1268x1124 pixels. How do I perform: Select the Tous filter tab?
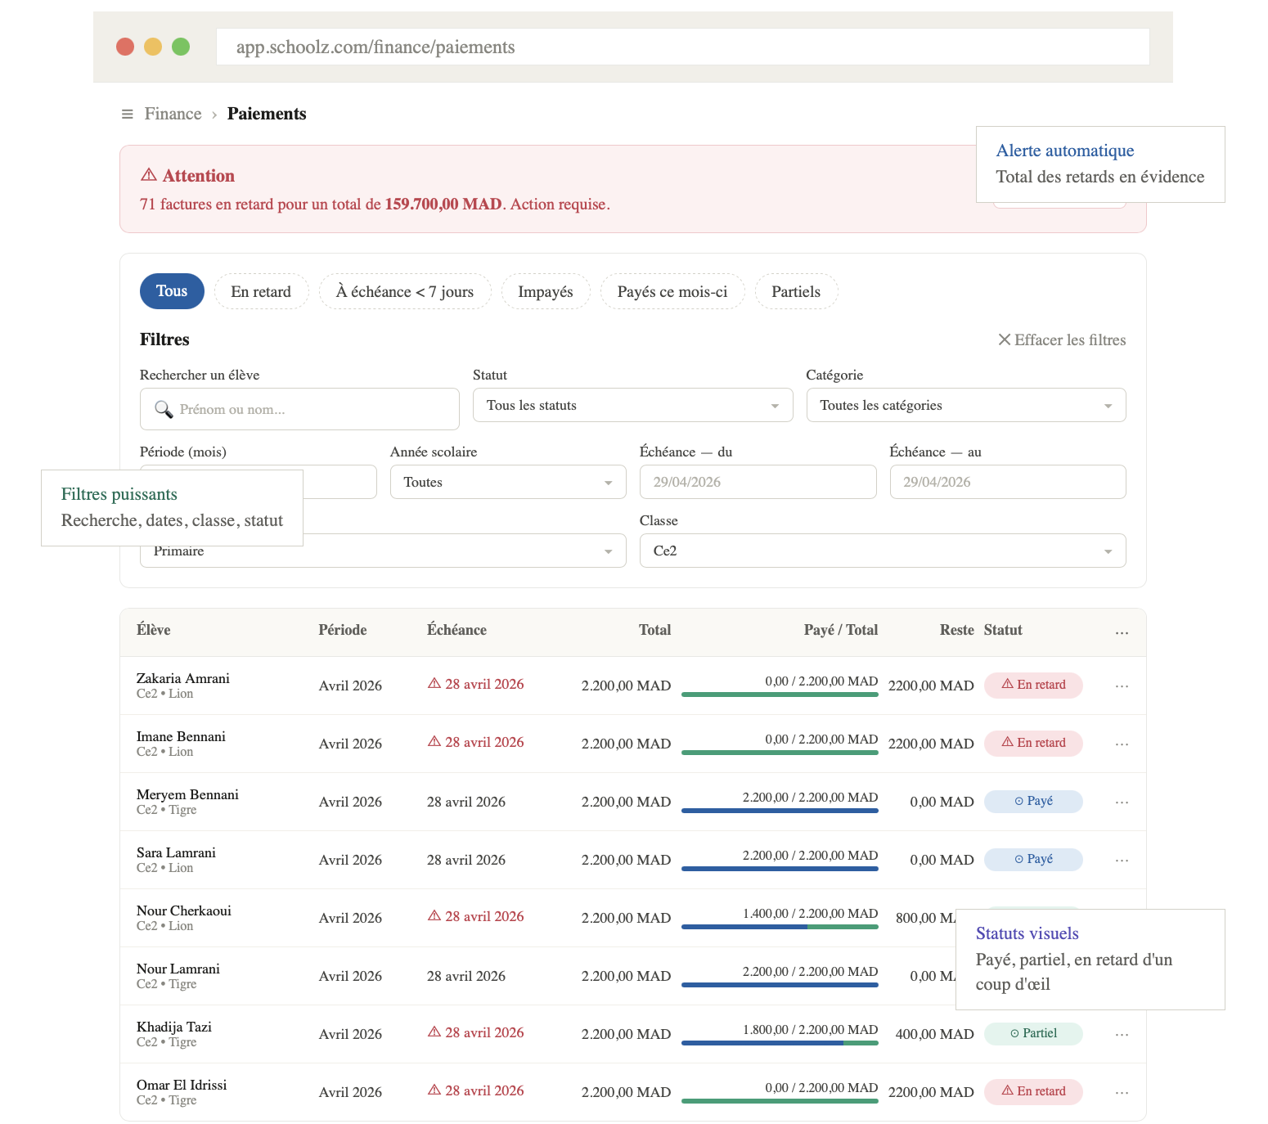click(172, 291)
